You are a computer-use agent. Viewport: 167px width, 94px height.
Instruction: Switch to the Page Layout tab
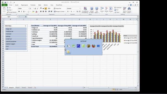tap(24, 5)
